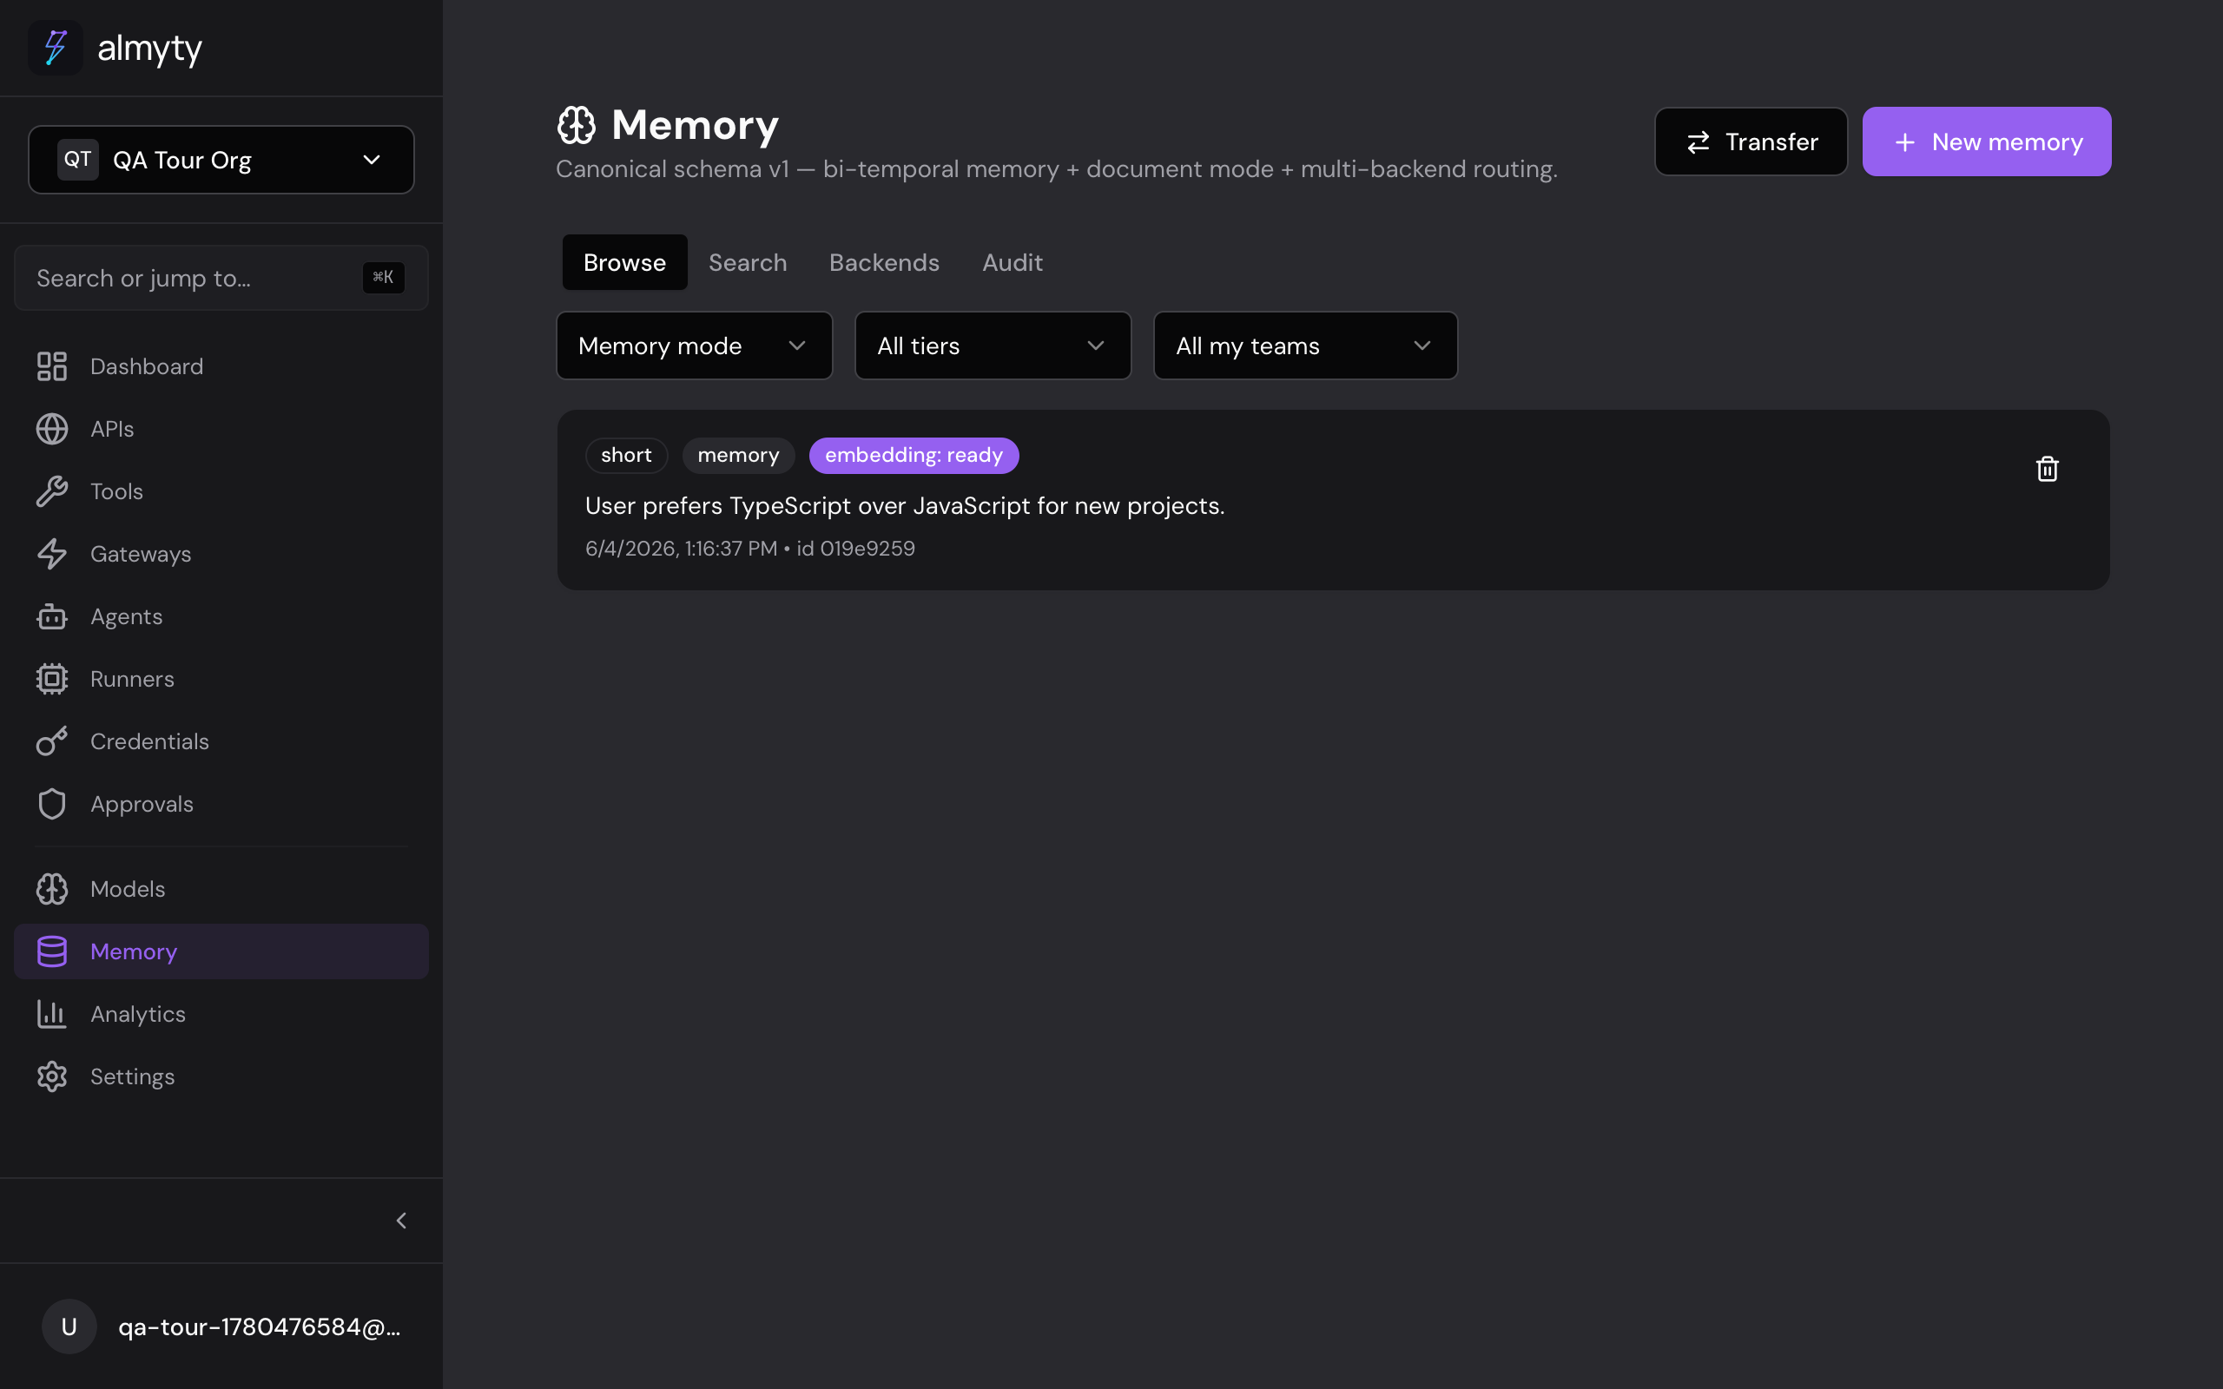Navigate to Gateways page
2223x1389 pixels.
click(x=221, y=554)
